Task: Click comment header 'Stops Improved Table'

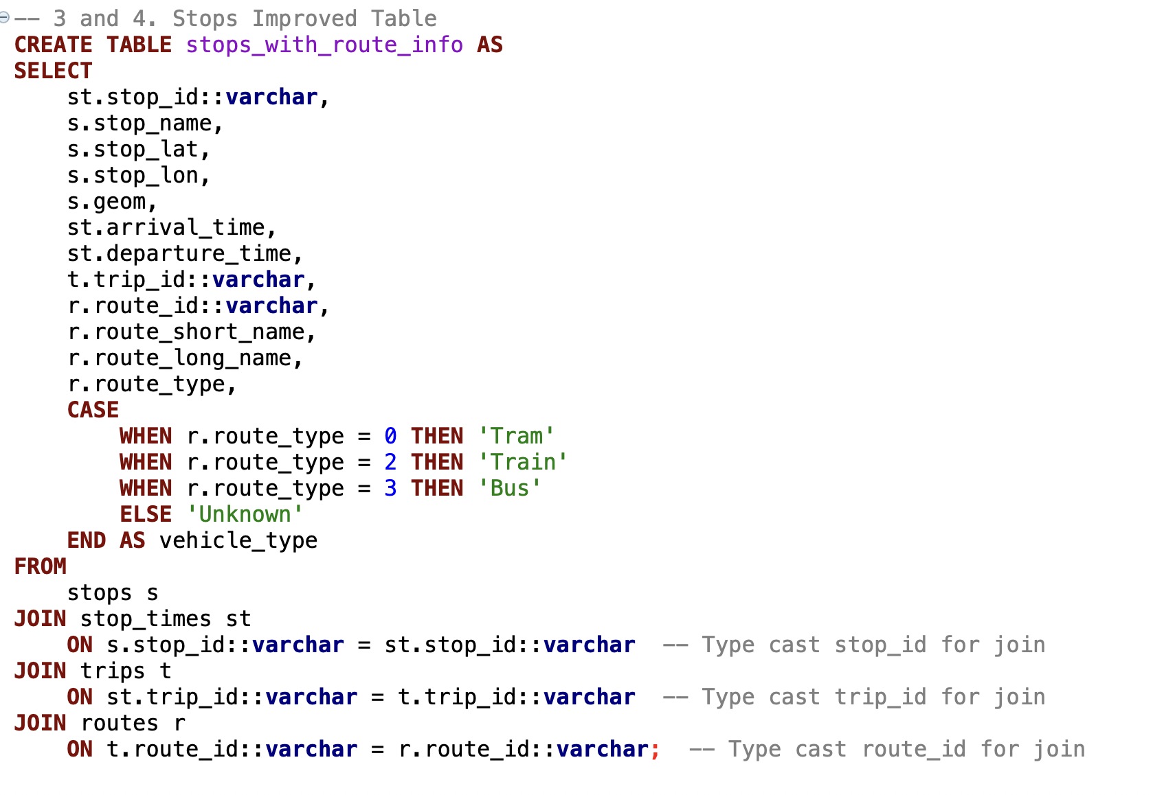Action: click(x=304, y=19)
